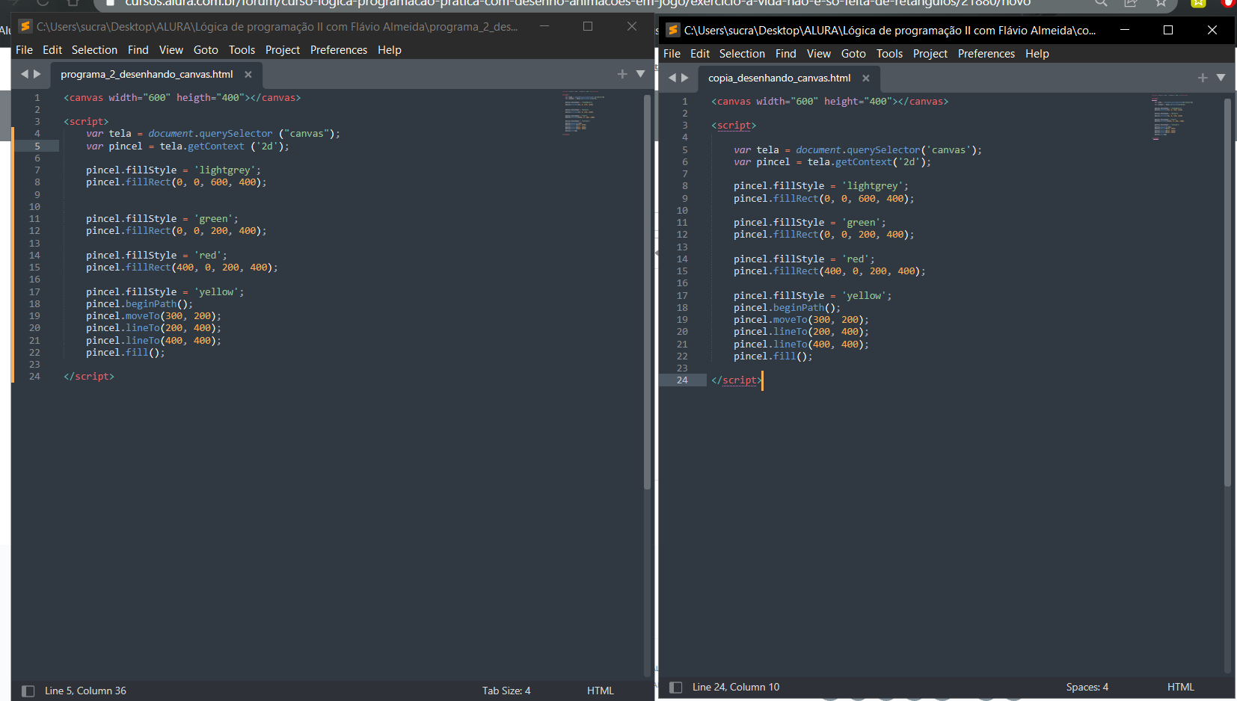Open File menu in left Sublime window
This screenshot has height=701, width=1237.
click(x=24, y=50)
